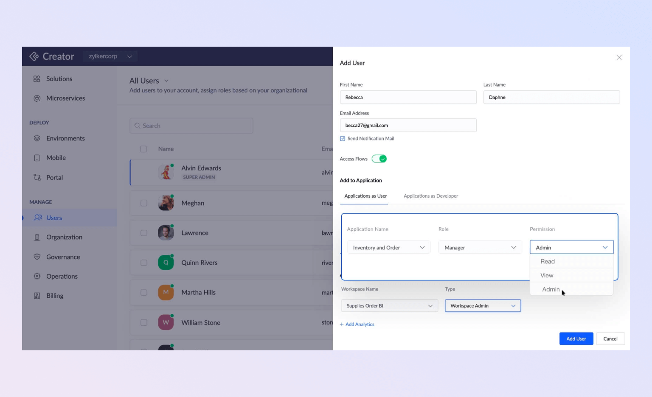
Task: Click the search magnifier icon
Action: pyautogui.click(x=137, y=126)
